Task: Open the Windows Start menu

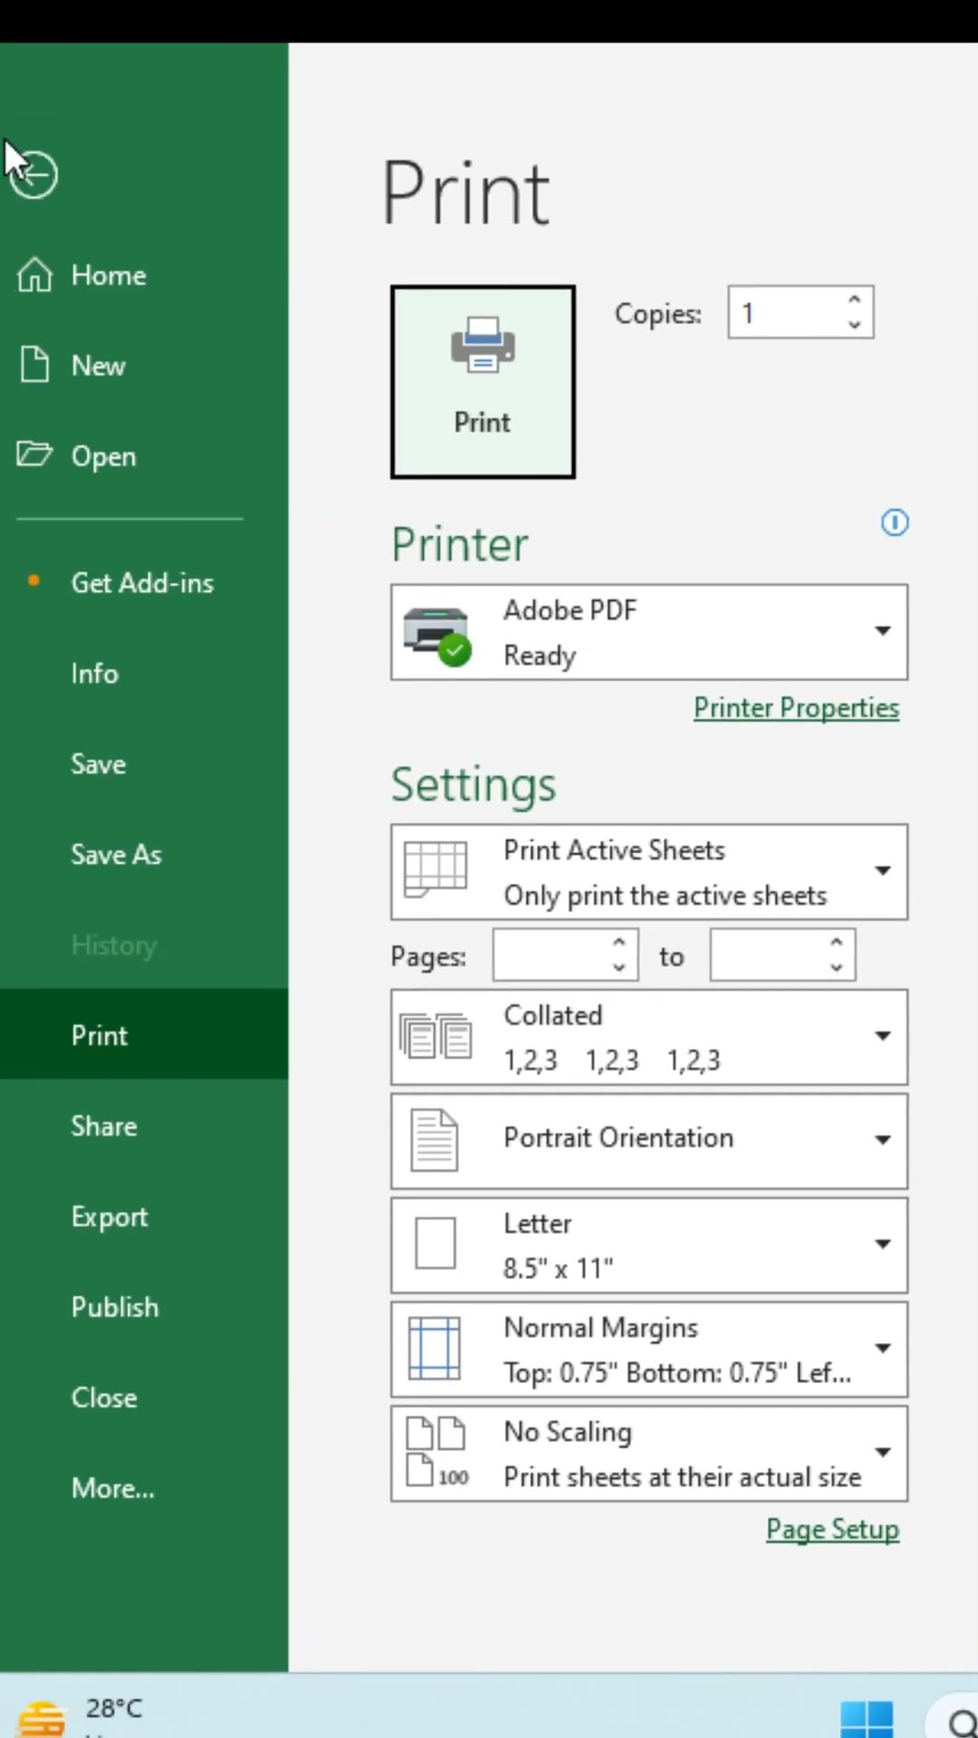Action: coord(866,1717)
